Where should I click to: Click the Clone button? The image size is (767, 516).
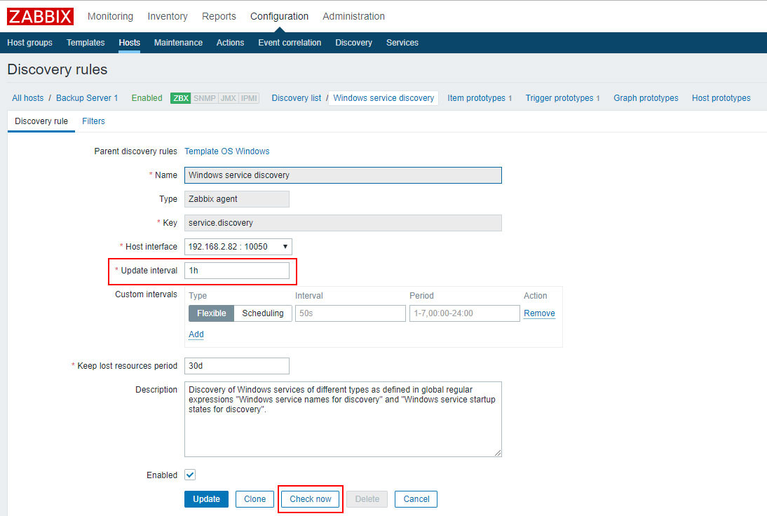pyautogui.click(x=255, y=499)
